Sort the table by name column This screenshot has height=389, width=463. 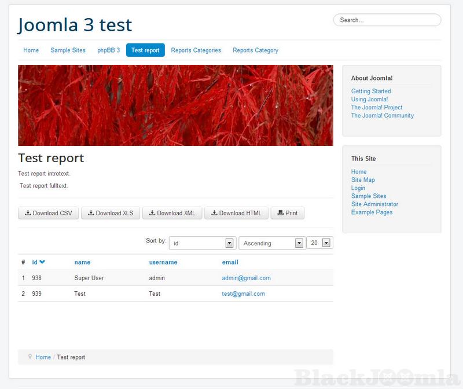coord(82,262)
